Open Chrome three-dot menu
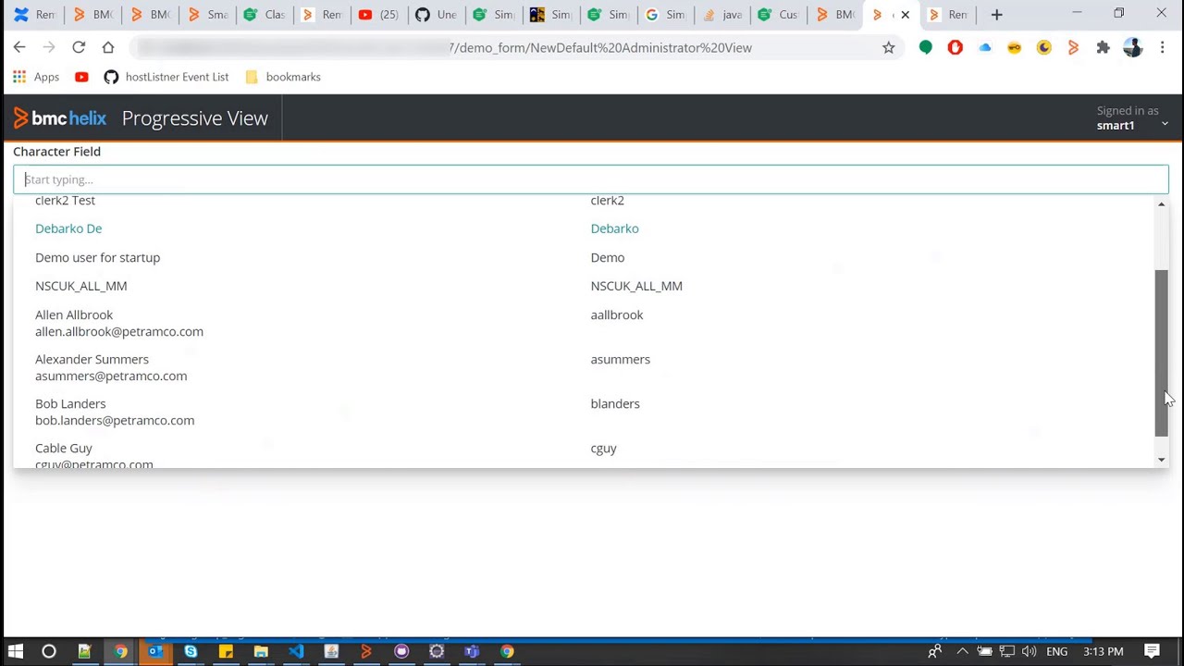Image resolution: width=1184 pixels, height=666 pixels. point(1163,47)
